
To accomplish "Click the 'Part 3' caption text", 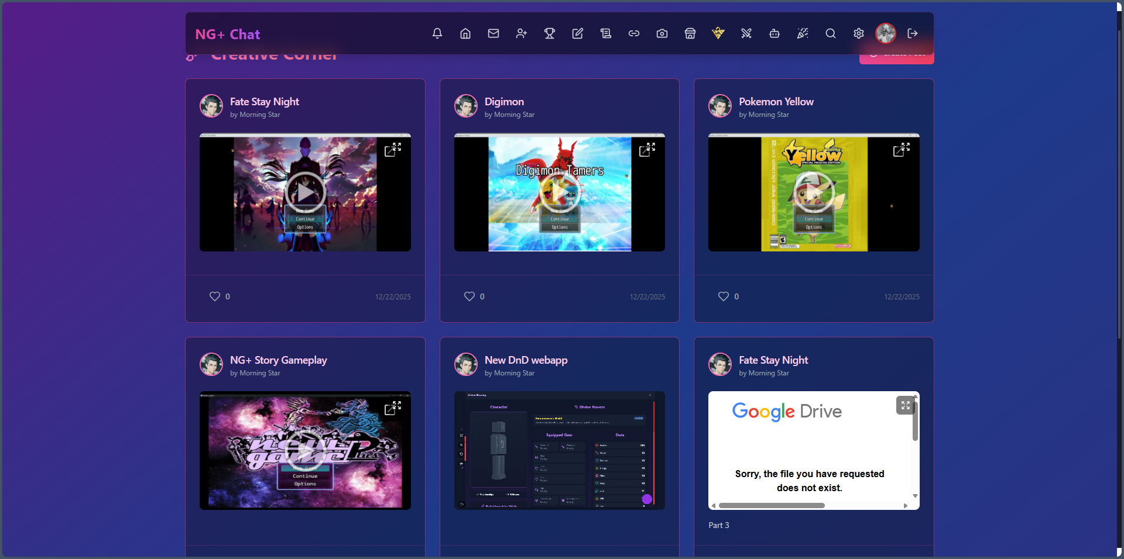I will (719, 525).
